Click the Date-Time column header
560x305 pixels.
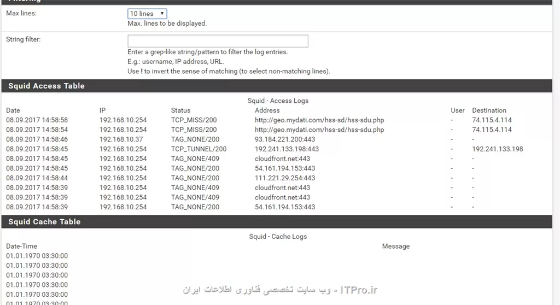point(21,246)
